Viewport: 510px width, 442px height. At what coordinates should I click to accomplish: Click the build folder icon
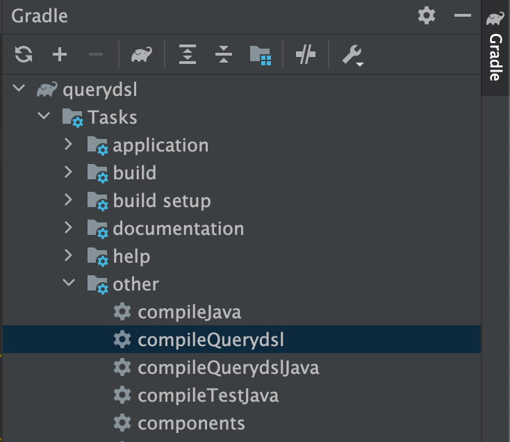[x=97, y=174]
